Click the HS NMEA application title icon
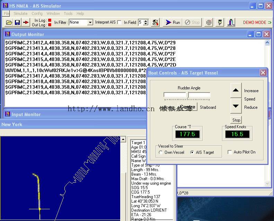 click(6, 6)
